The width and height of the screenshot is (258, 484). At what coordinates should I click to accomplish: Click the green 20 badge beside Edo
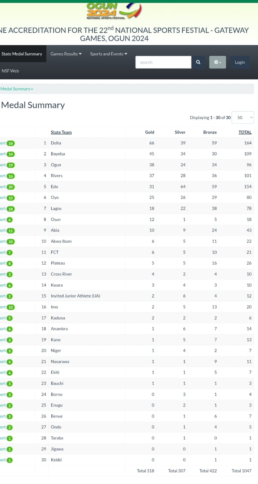11,187
